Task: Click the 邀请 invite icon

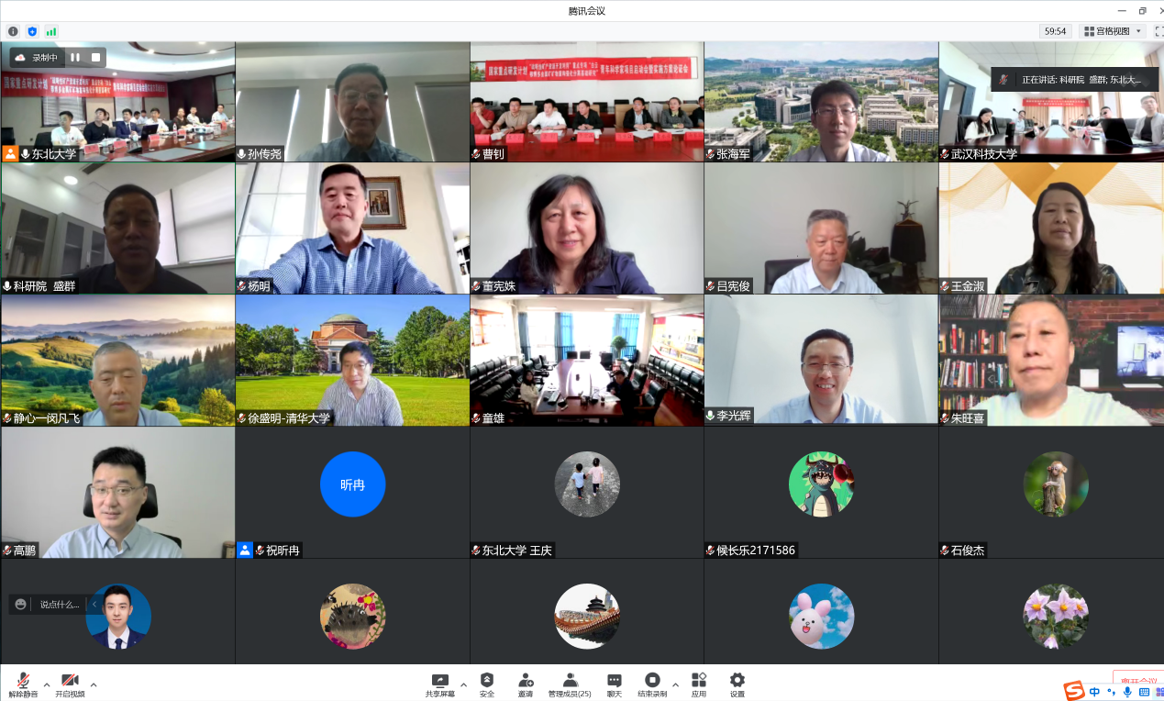Action: coord(526,684)
